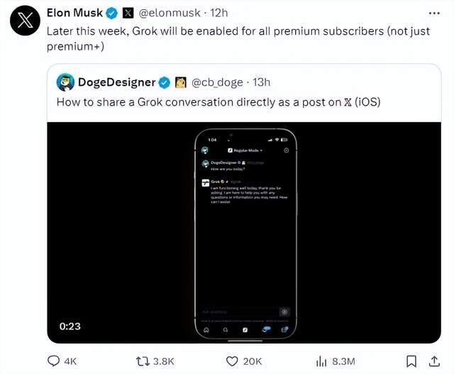Click the reply comment bubble icon

pyautogui.click(x=53, y=361)
